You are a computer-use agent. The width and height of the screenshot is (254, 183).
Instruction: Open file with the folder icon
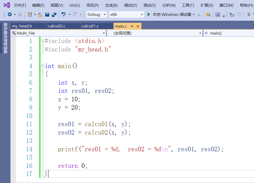point(40,15)
